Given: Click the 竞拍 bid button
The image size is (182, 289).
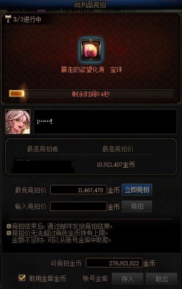Looking at the screenshot, I should (x=137, y=206).
